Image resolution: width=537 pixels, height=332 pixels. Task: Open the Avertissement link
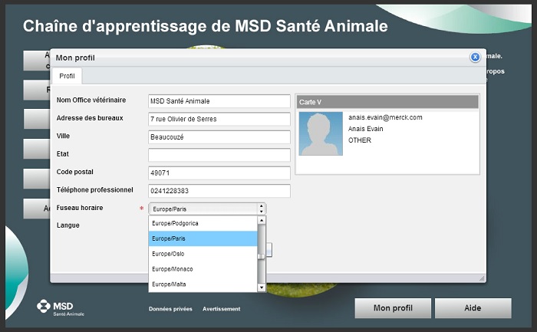(x=221, y=309)
